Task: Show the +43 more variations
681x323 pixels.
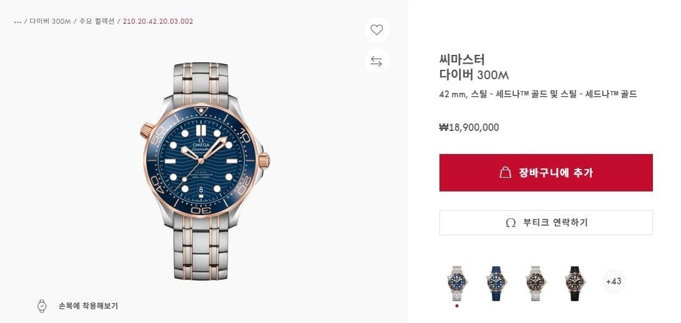Action: 613,281
